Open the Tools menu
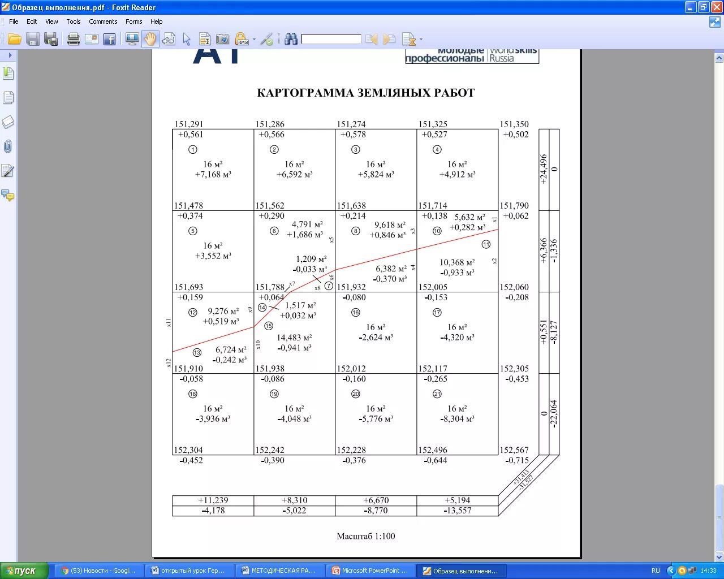 pos(74,21)
